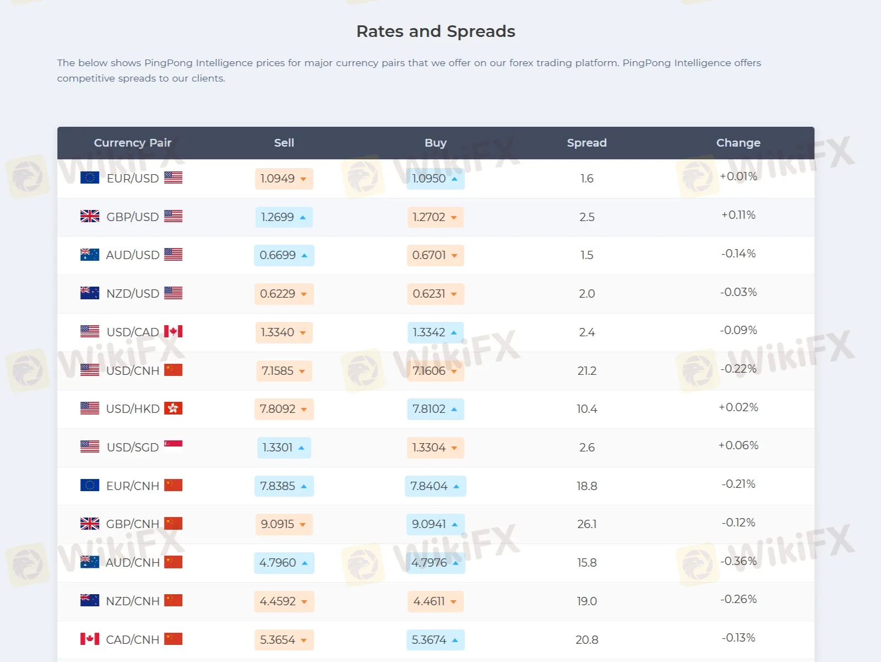
Task: Open the USD/CNH buy rate arrow indicator
Action: pyautogui.click(x=454, y=370)
